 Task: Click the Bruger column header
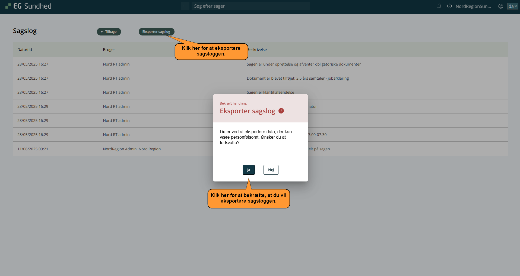[109, 50]
